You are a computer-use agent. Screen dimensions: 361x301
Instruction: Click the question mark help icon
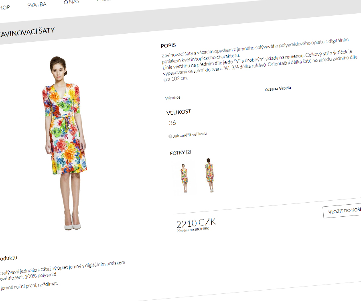[x=170, y=136]
